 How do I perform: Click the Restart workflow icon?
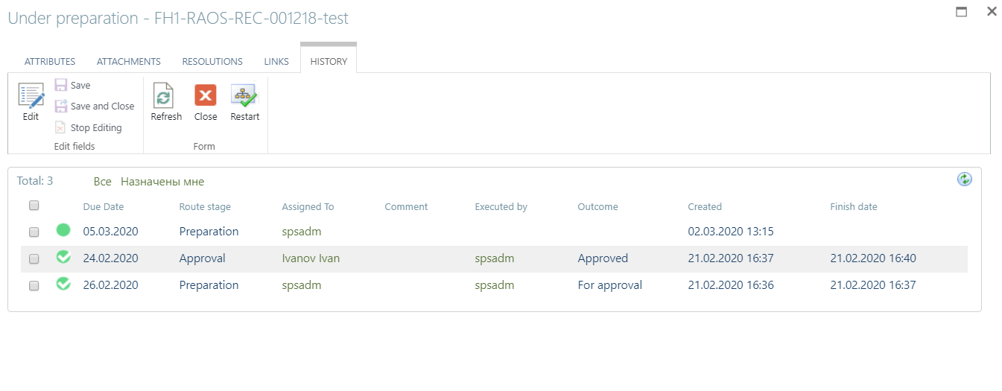[x=244, y=95]
